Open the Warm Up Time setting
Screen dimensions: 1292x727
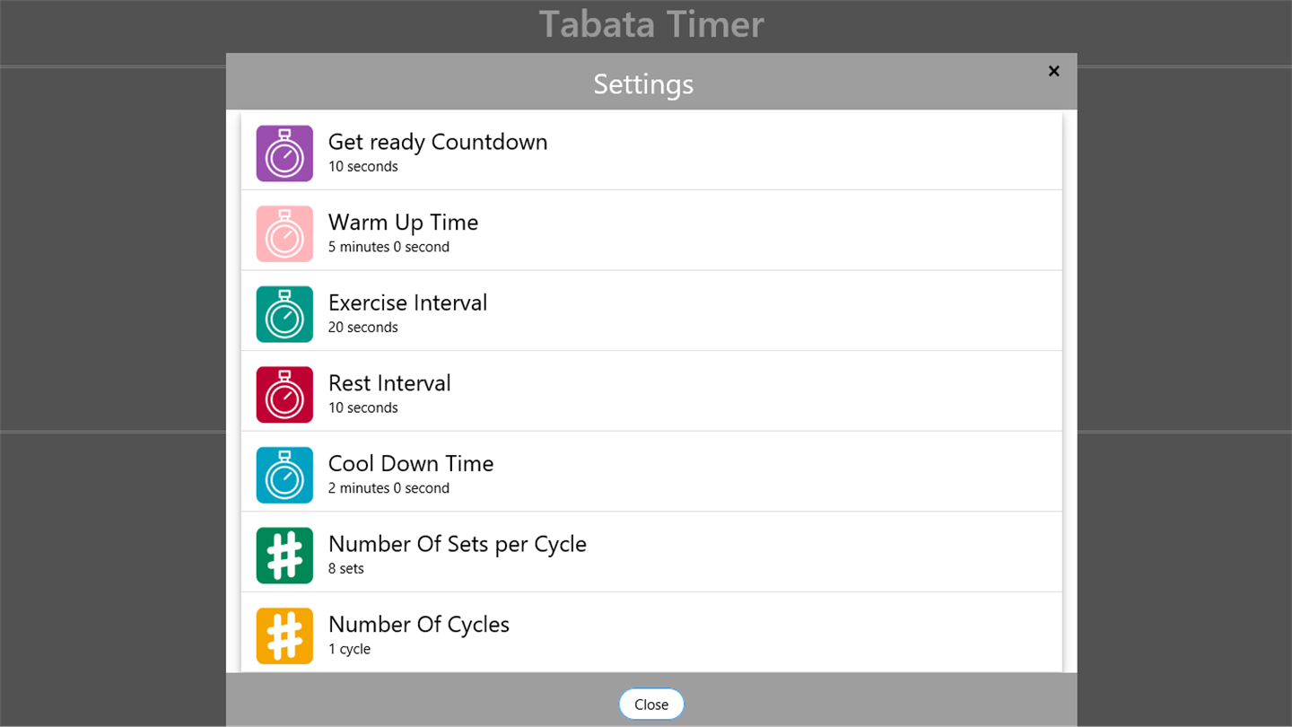click(x=403, y=223)
